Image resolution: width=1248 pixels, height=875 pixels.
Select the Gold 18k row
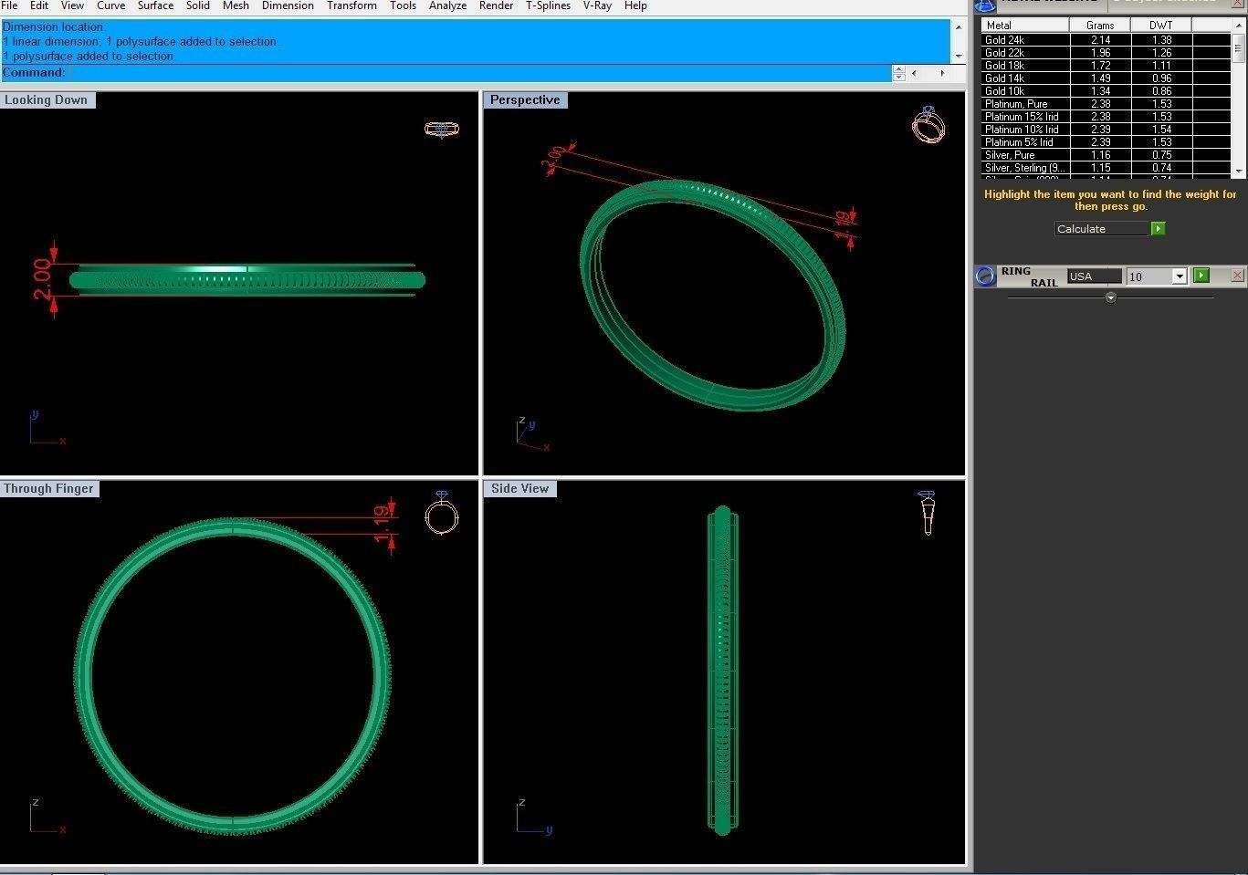coord(1106,66)
